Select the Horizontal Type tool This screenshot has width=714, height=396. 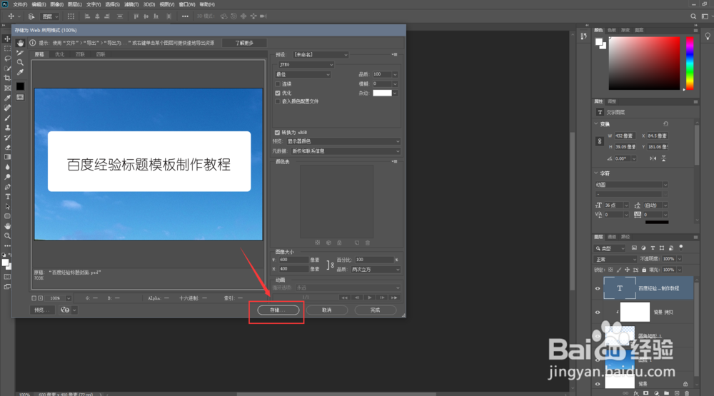coord(7,197)
